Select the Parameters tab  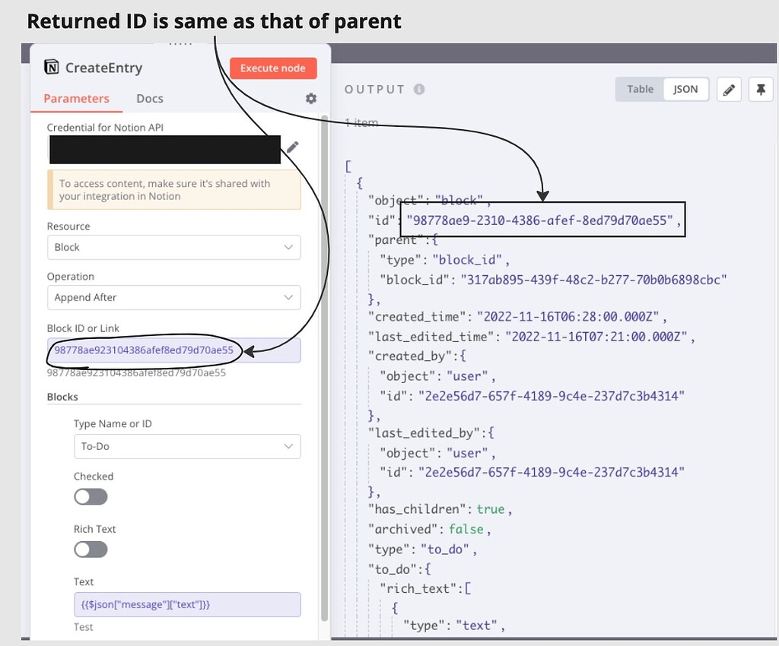point(76,98)
